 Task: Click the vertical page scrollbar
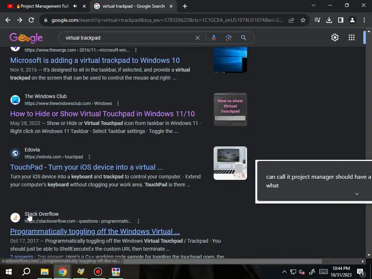[369, 143]
